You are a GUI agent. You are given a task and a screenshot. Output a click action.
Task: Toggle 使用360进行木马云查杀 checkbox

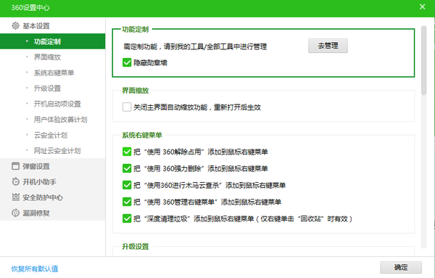127,185
